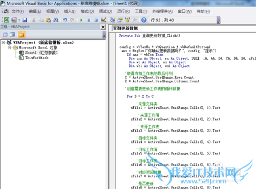Click the View Object icon in project panel
This screenshot has width=256, height=189.
(12, 35)
